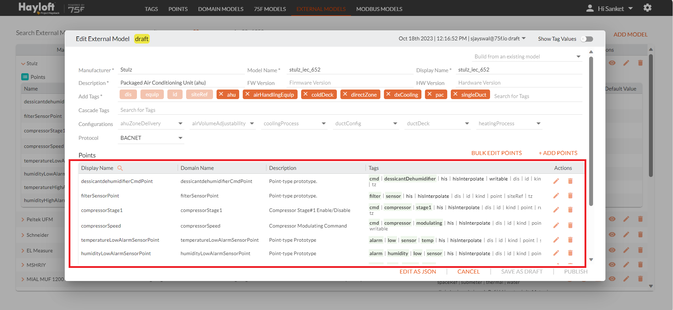Delete the filterSensorPoint point row
Image resolution: width=673 pixels, height=310 pixels.
570,196
